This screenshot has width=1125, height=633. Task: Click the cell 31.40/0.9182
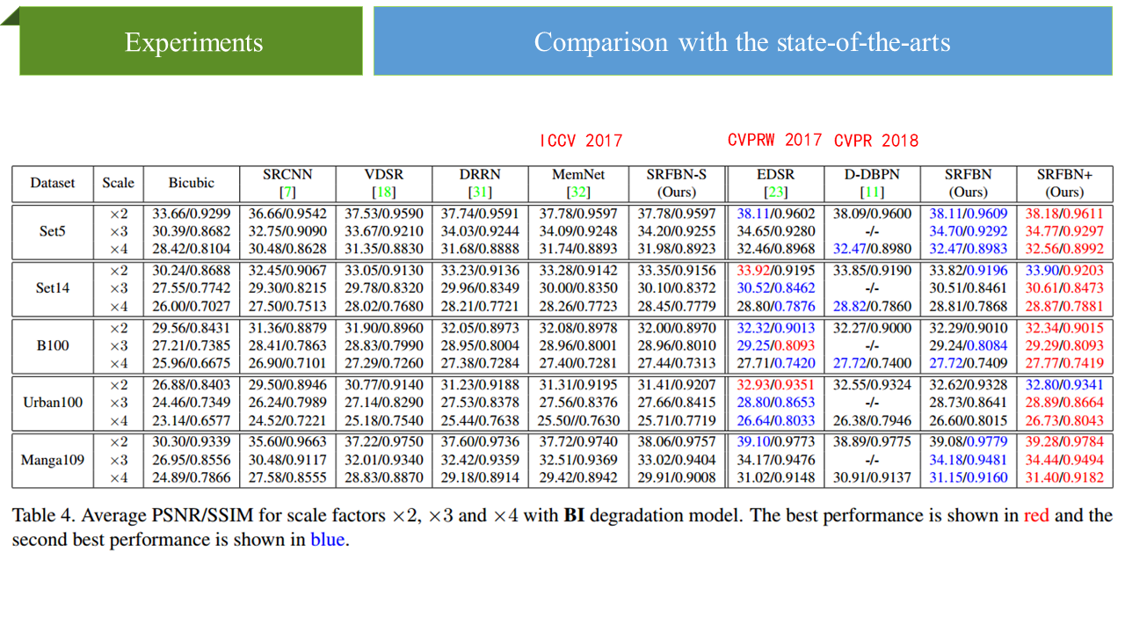1064,477
